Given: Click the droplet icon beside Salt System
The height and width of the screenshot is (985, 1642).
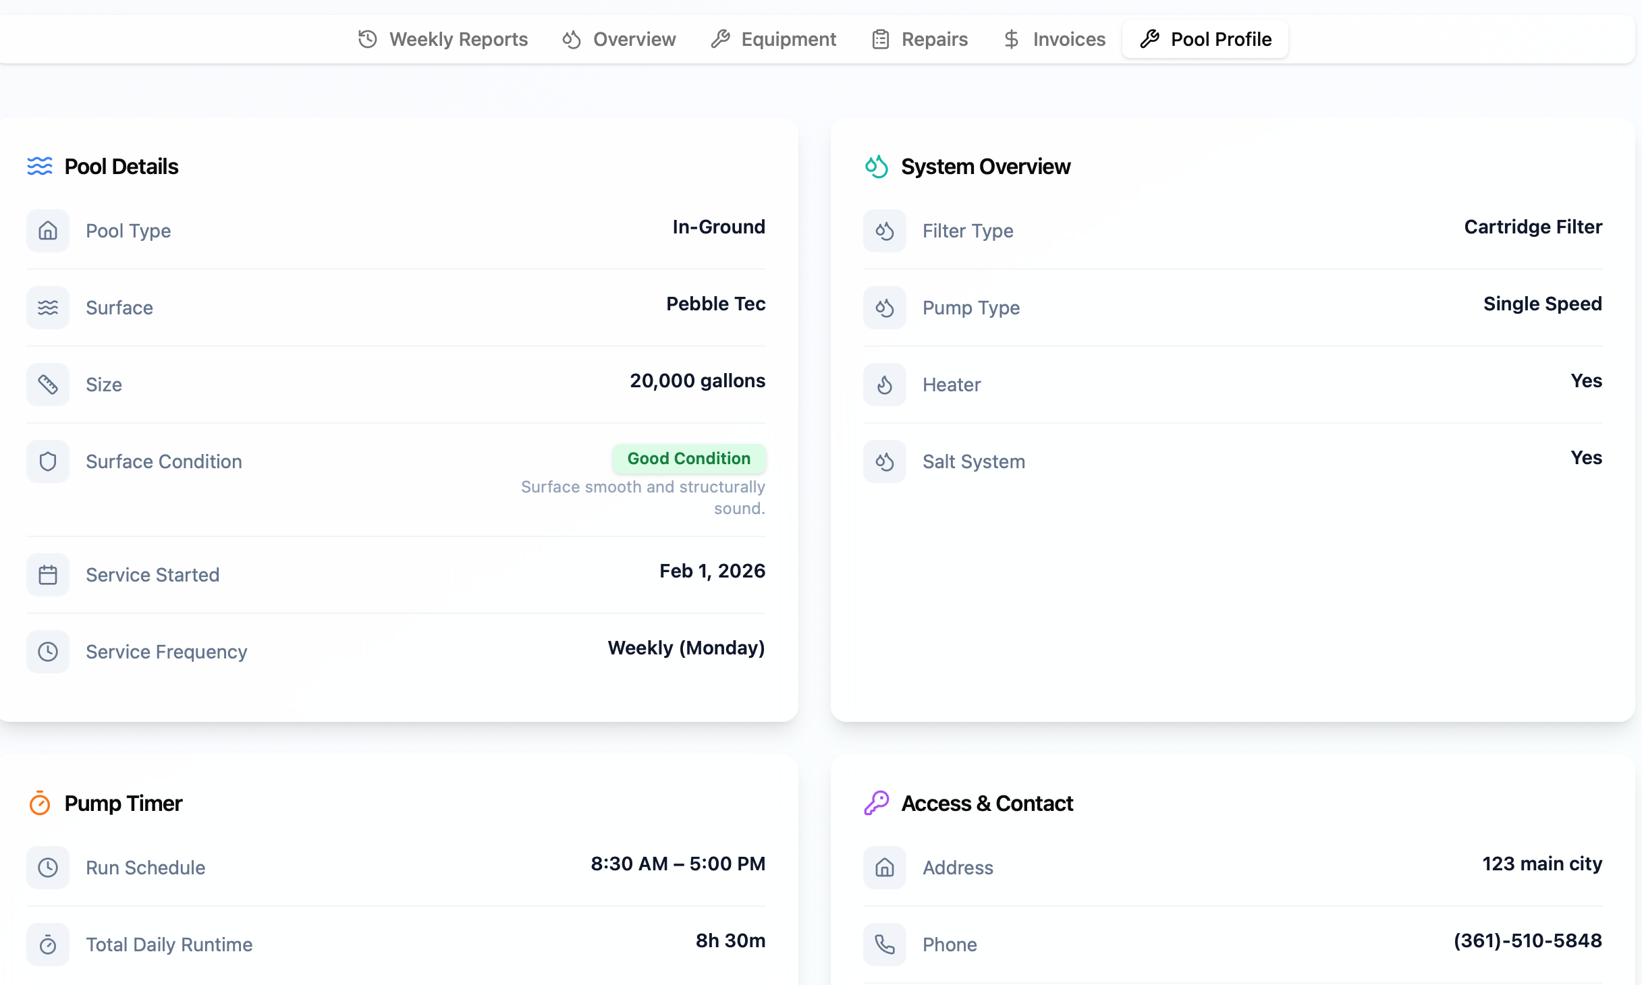Looking at the screenshot, I should click(885, 461).
